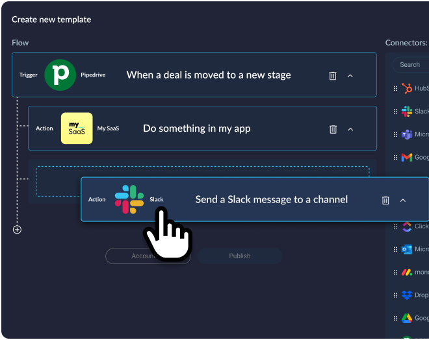429x340 pixels.
Task: Grab the drag handle beside monday connector
Action: (x=395, y=273)
